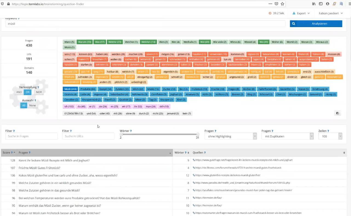This screenshot has height=216, width=351.
Task: Select the NOR Verknüpfung option
Action: tap(39, 92)
